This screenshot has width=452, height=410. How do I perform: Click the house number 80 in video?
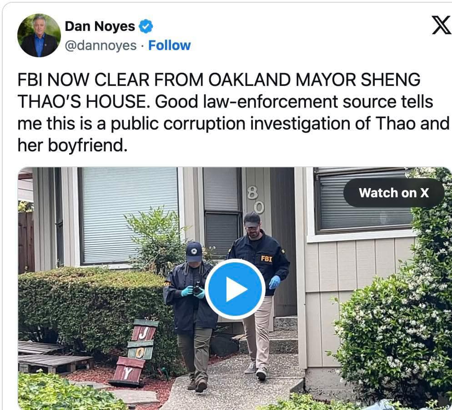point(256,200)
